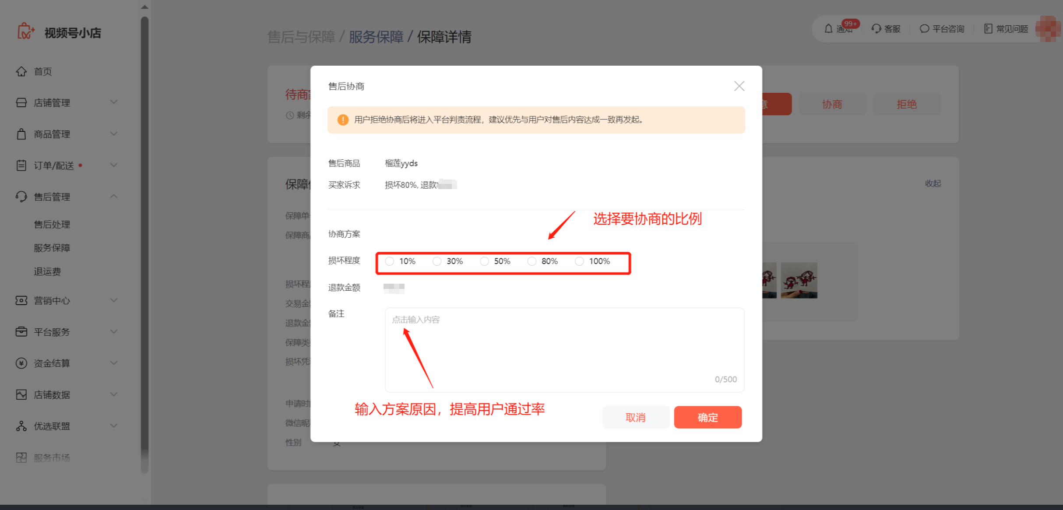Choose the 100% damage radio option

[579, 261]
